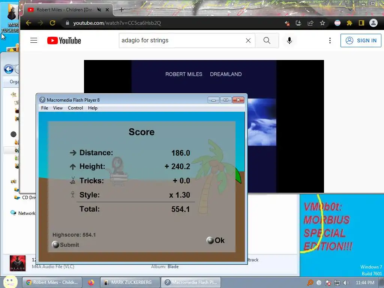
Task: Click the network icon in system tray
Action: tap(337, 283)
